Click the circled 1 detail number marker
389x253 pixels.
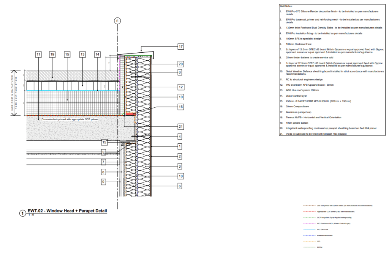22,213
